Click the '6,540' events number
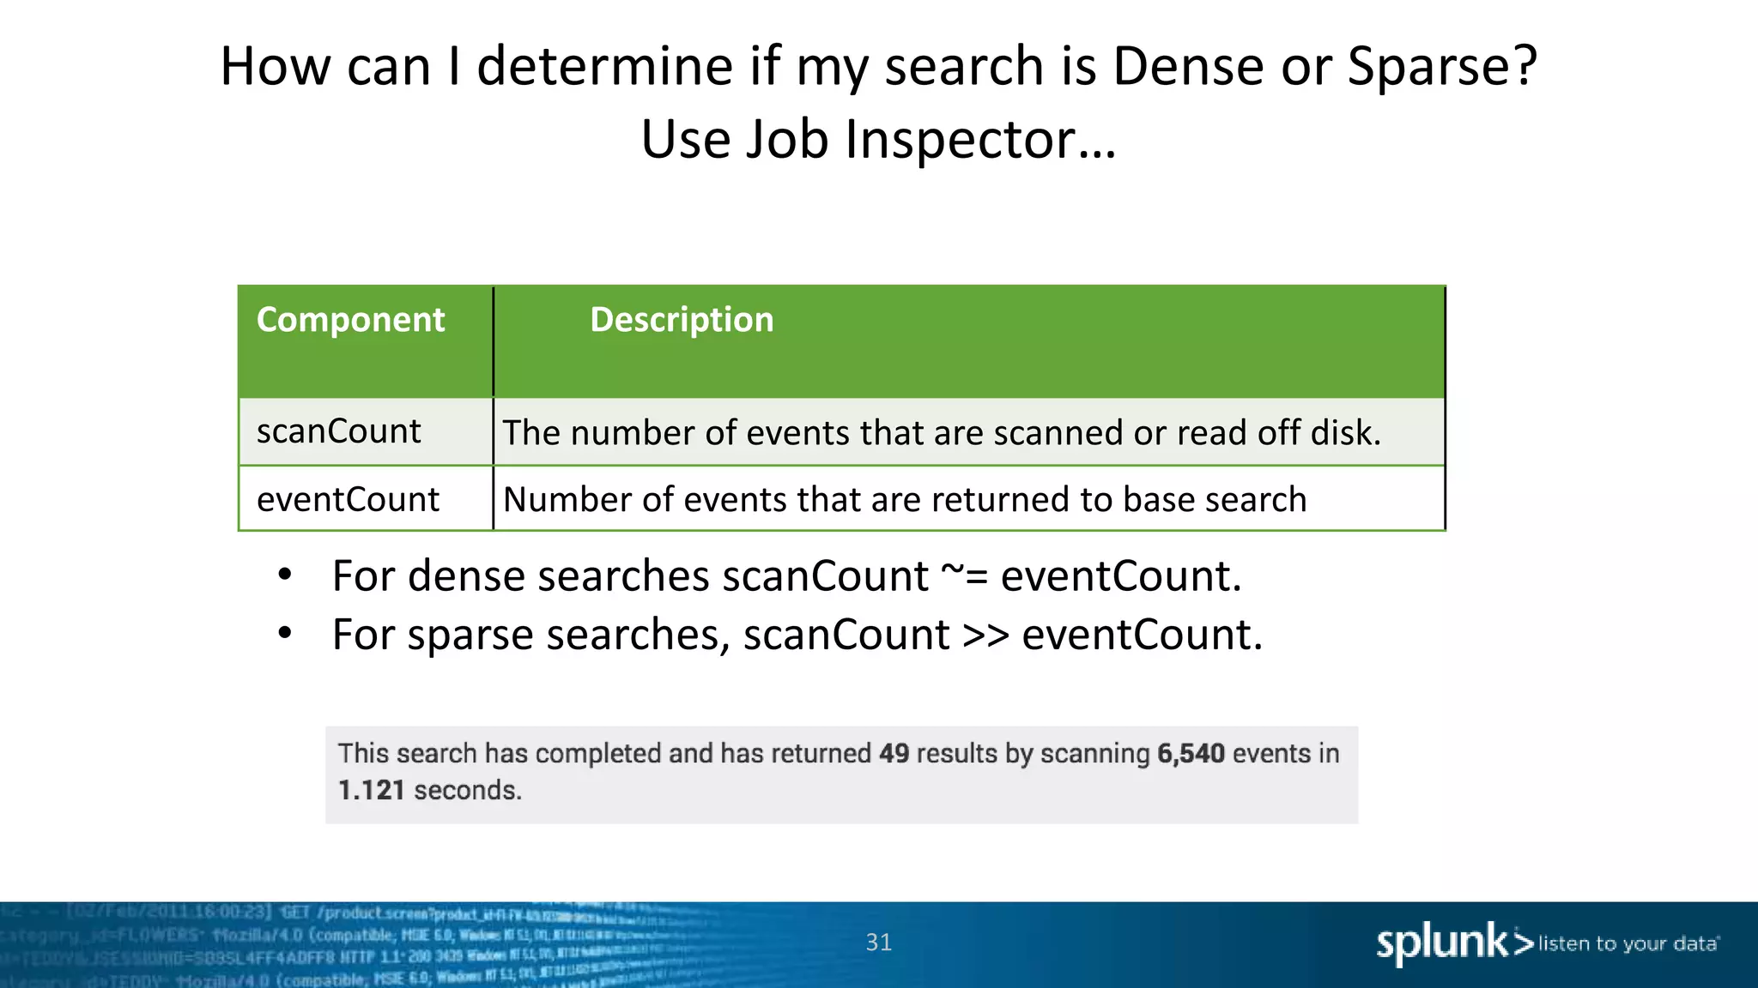 (x=1191, y=754)
